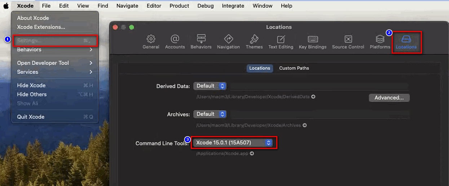Click the Command Line Tools label
Viewport: 449px width, 186px height.
click(163, 143)
